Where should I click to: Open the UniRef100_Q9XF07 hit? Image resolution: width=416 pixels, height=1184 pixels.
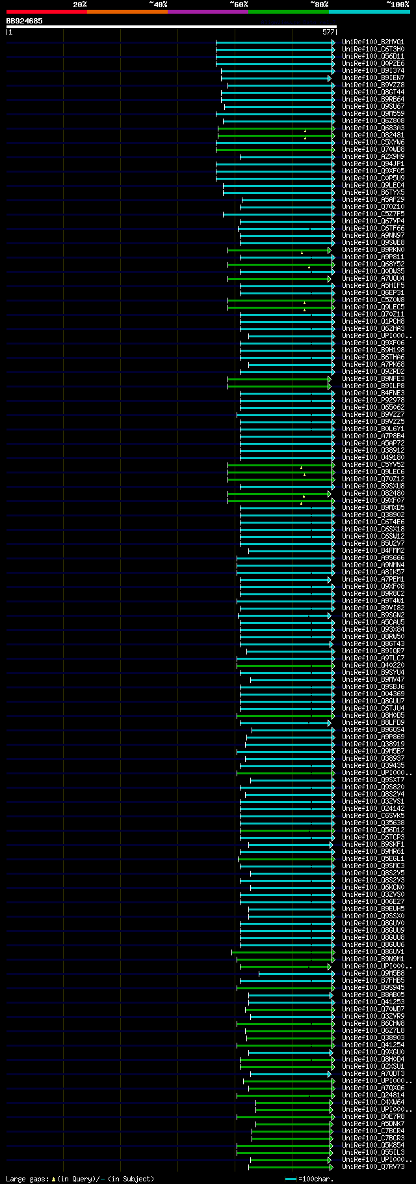(373, 500)
